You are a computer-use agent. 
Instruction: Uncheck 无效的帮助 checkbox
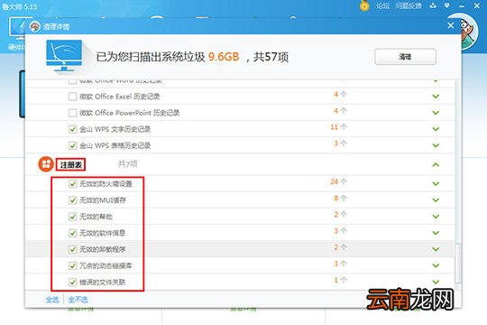pyautogui.click(x=72, y=217)
